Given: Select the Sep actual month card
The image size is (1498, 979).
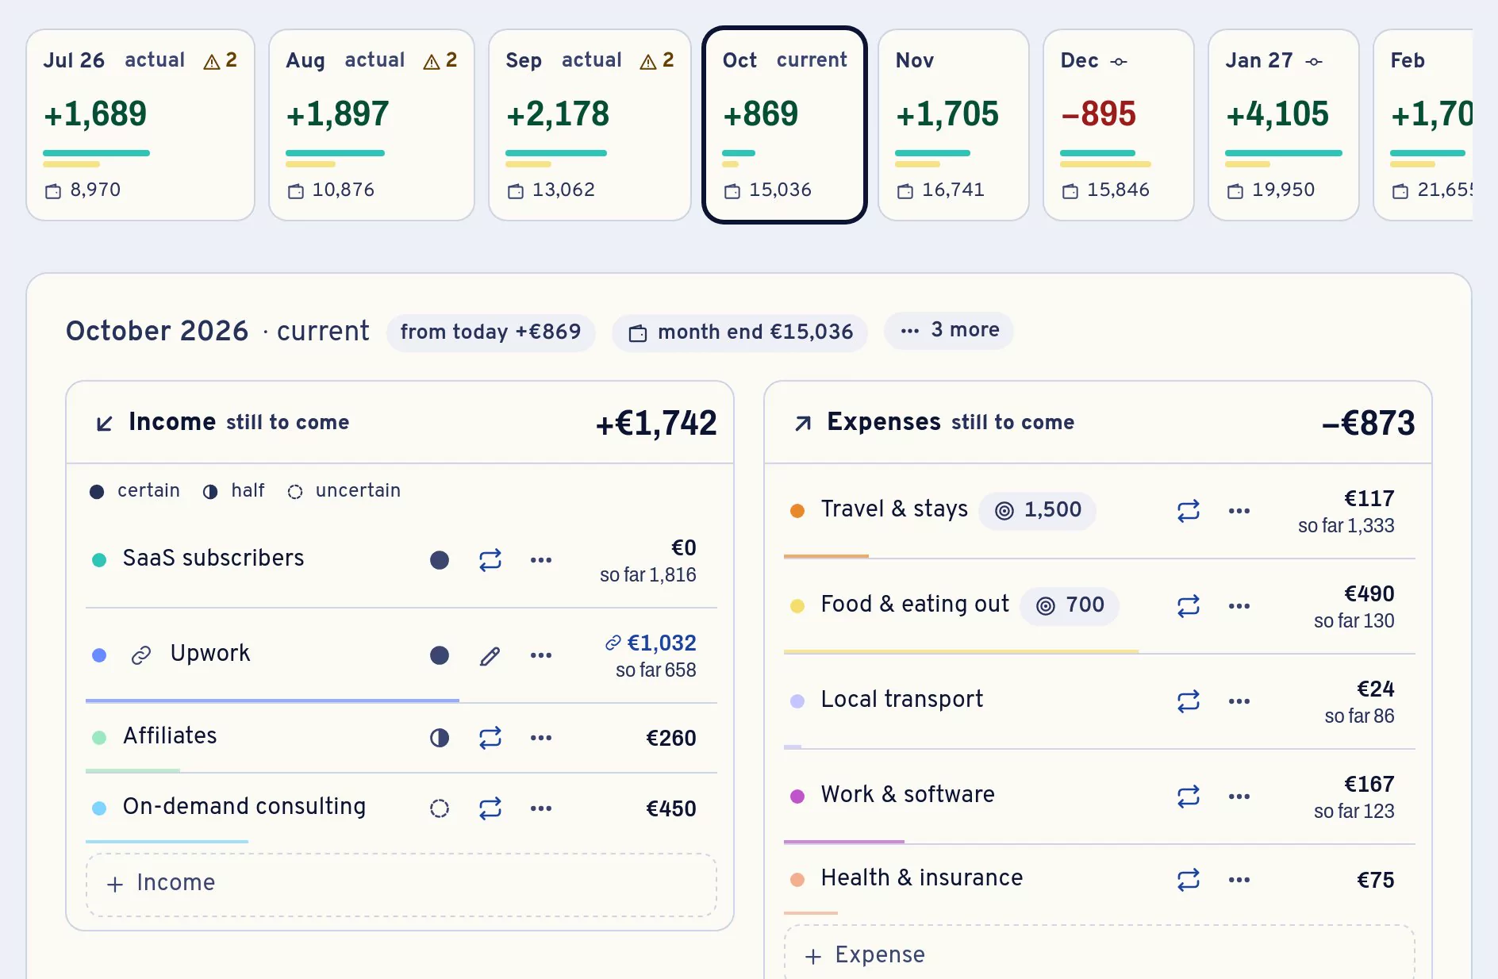Looking at the screenshot, I should [x=590, y=125].
